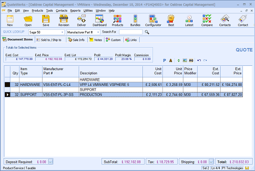The width and height of the screenshot is (255, 171).
Task: Select the VS5-ENT-PL-3P-SS part number cell
Action: coord(60,95)
